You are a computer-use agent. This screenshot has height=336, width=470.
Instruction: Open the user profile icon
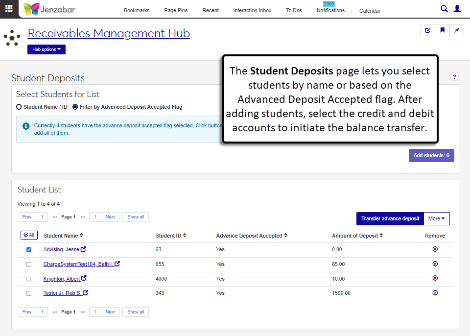coord(457,9)
